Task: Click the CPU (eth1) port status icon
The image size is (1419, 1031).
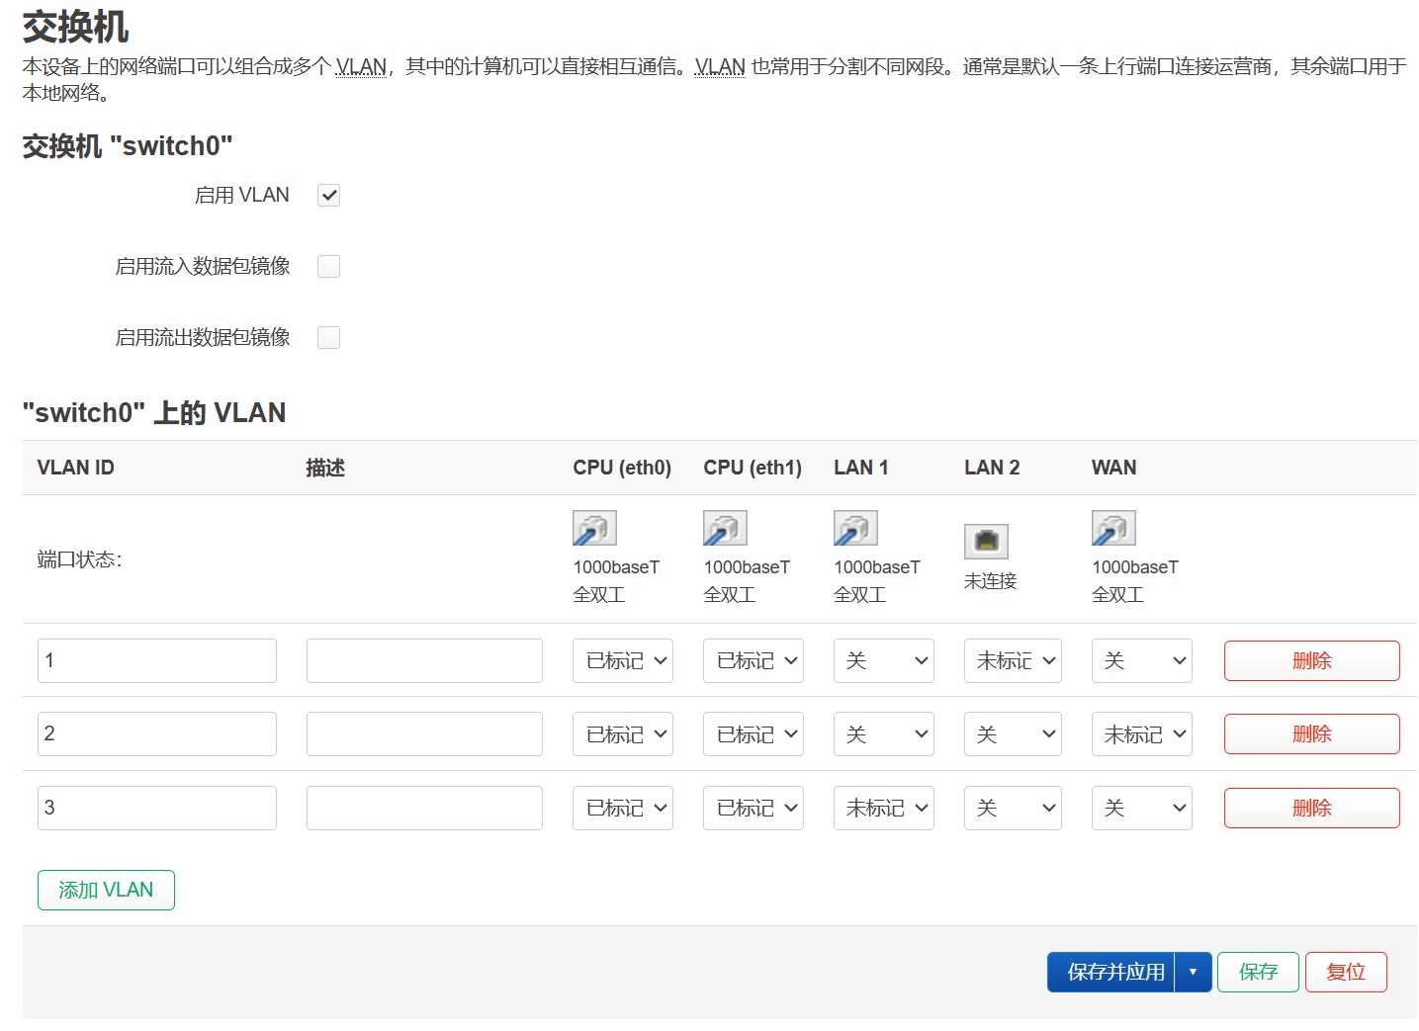Action: pyautogui.click(x=725, y=529)
